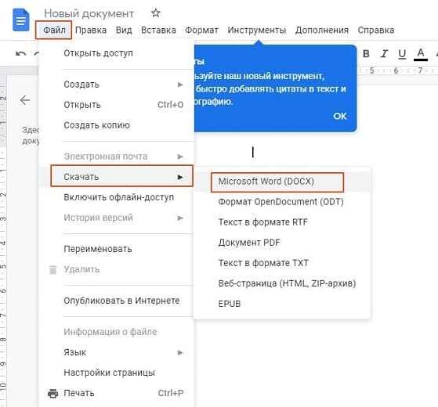Image resolution: width=438 pixels, height=407 pixels.
Task: Download as 'Веб-страница (HTML, ZIP-архив)'
Action: 282,283
